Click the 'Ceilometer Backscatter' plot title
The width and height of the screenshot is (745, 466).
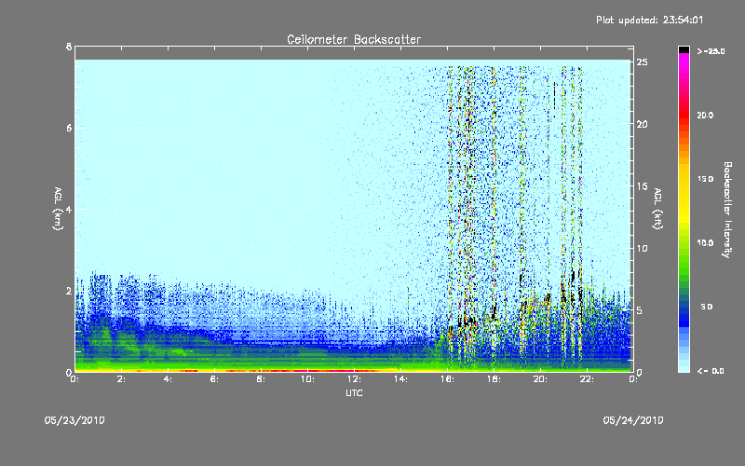click(x=354, y=39)
